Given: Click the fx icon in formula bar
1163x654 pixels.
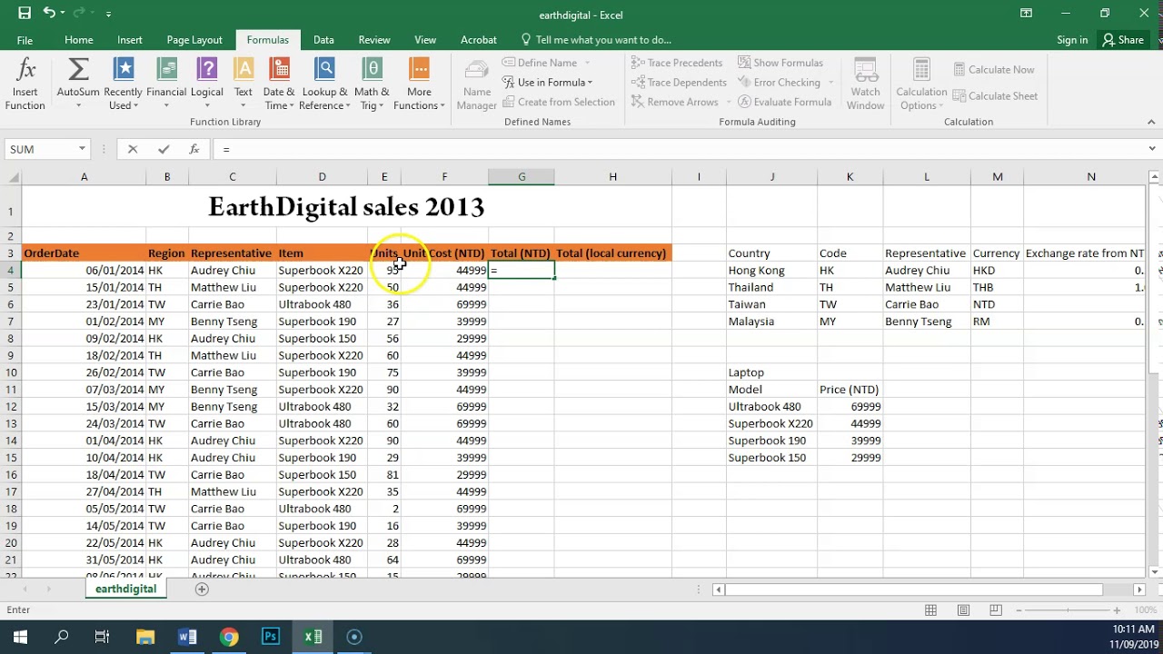Looking at the screenshot, I should coord(194,149).
